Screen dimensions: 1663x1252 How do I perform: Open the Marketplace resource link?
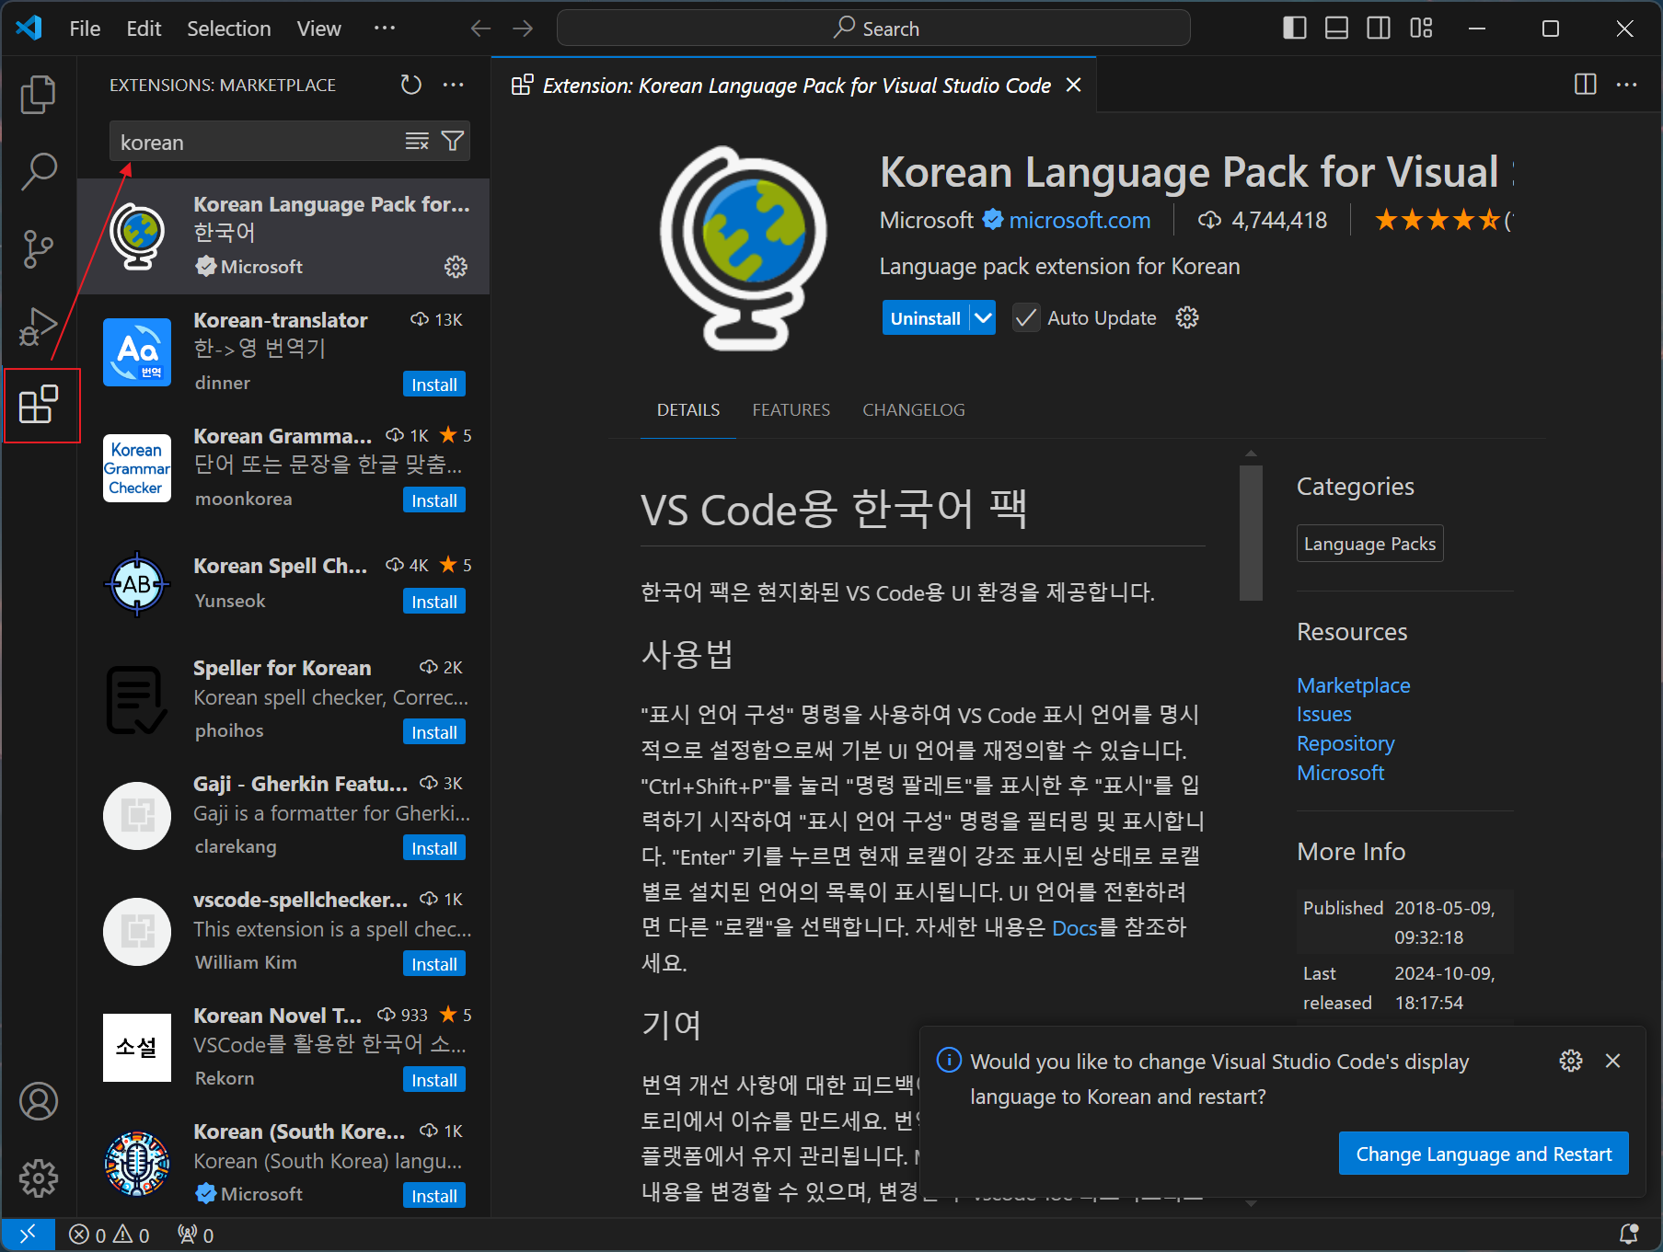click(1353, 685)
